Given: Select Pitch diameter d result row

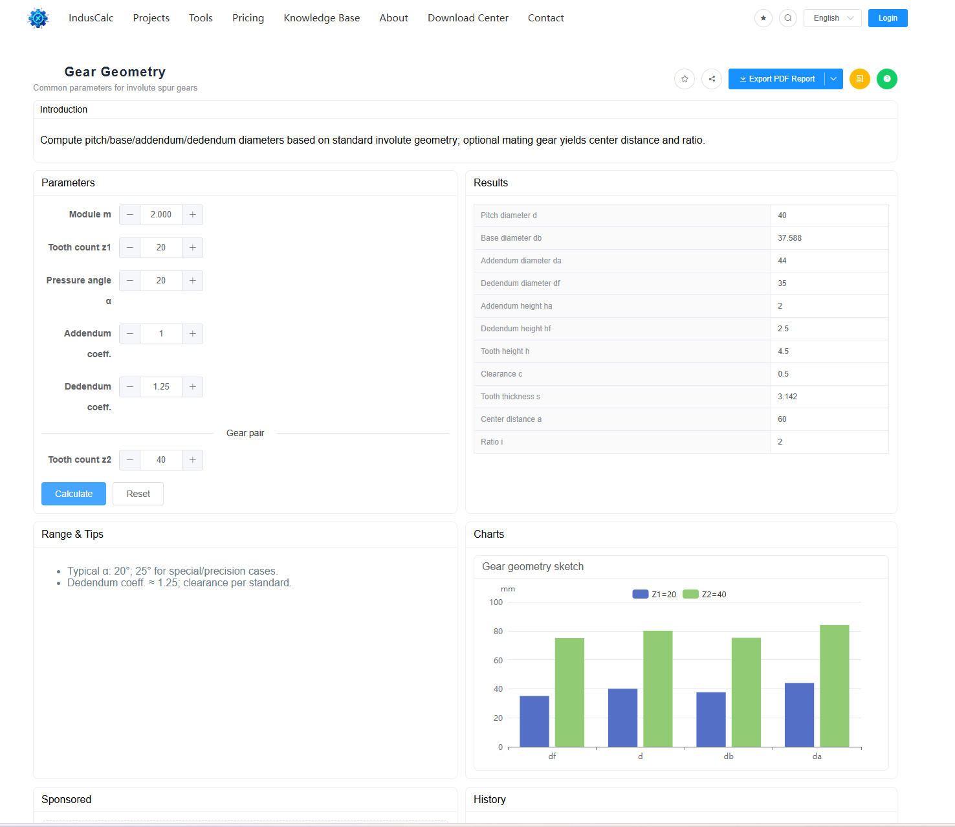Looking at the screenshot, I should tap(681, 215).
